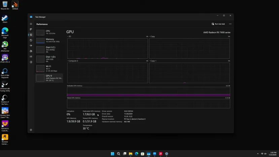Image resolution: width=279 pixels, height=157 pixels.
Task: Open the Task Manager hamburger navigation menu
Action: click(31, 24)
